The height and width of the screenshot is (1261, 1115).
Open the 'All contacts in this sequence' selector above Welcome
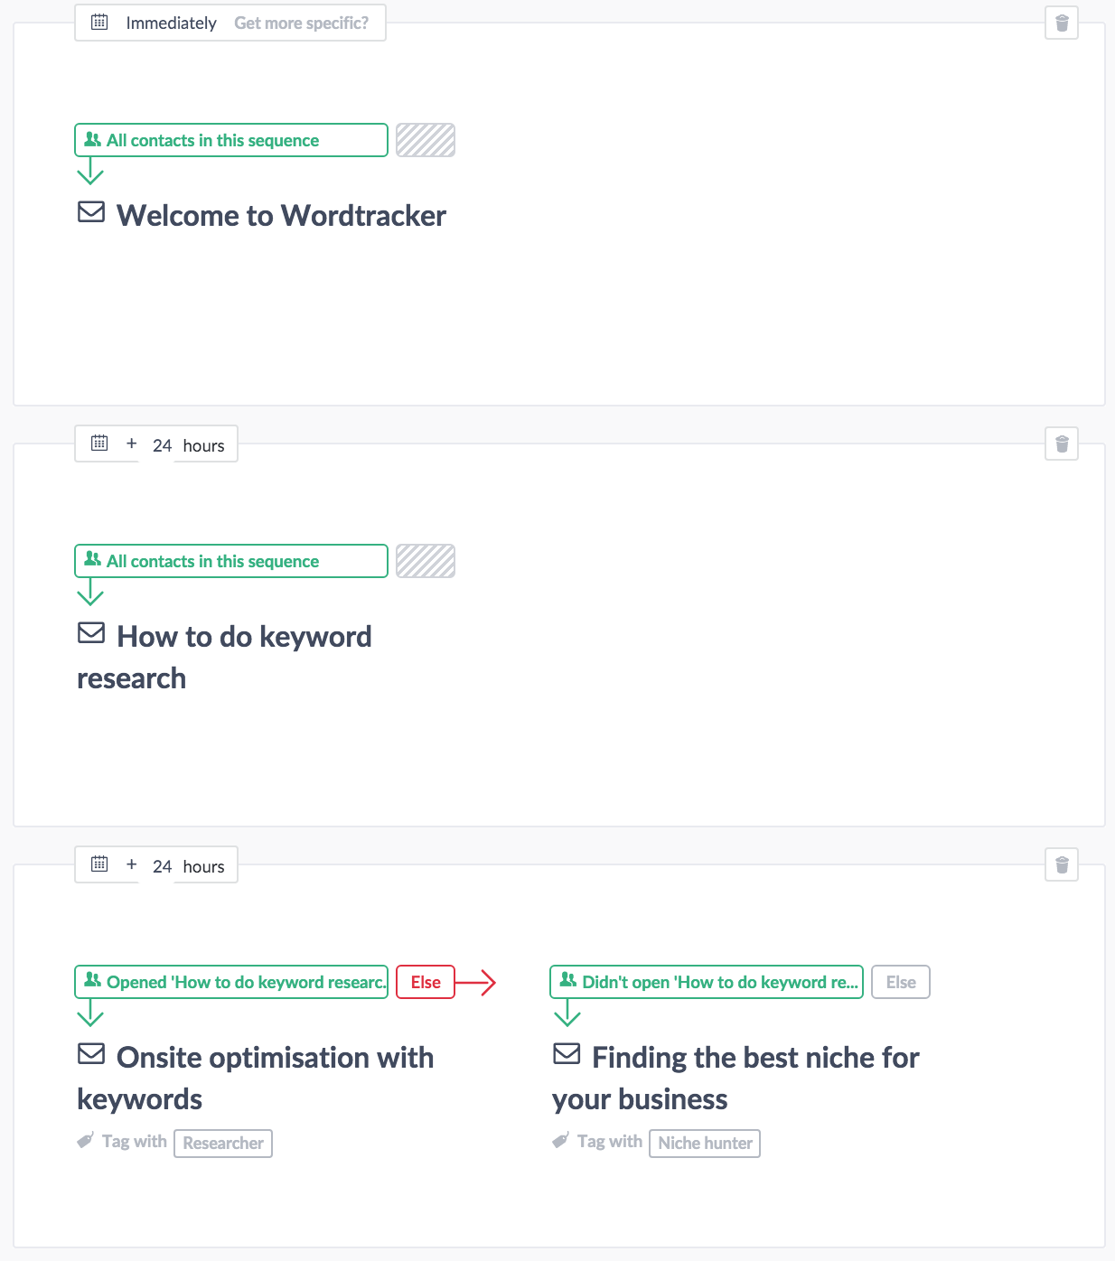click(231, 140)
